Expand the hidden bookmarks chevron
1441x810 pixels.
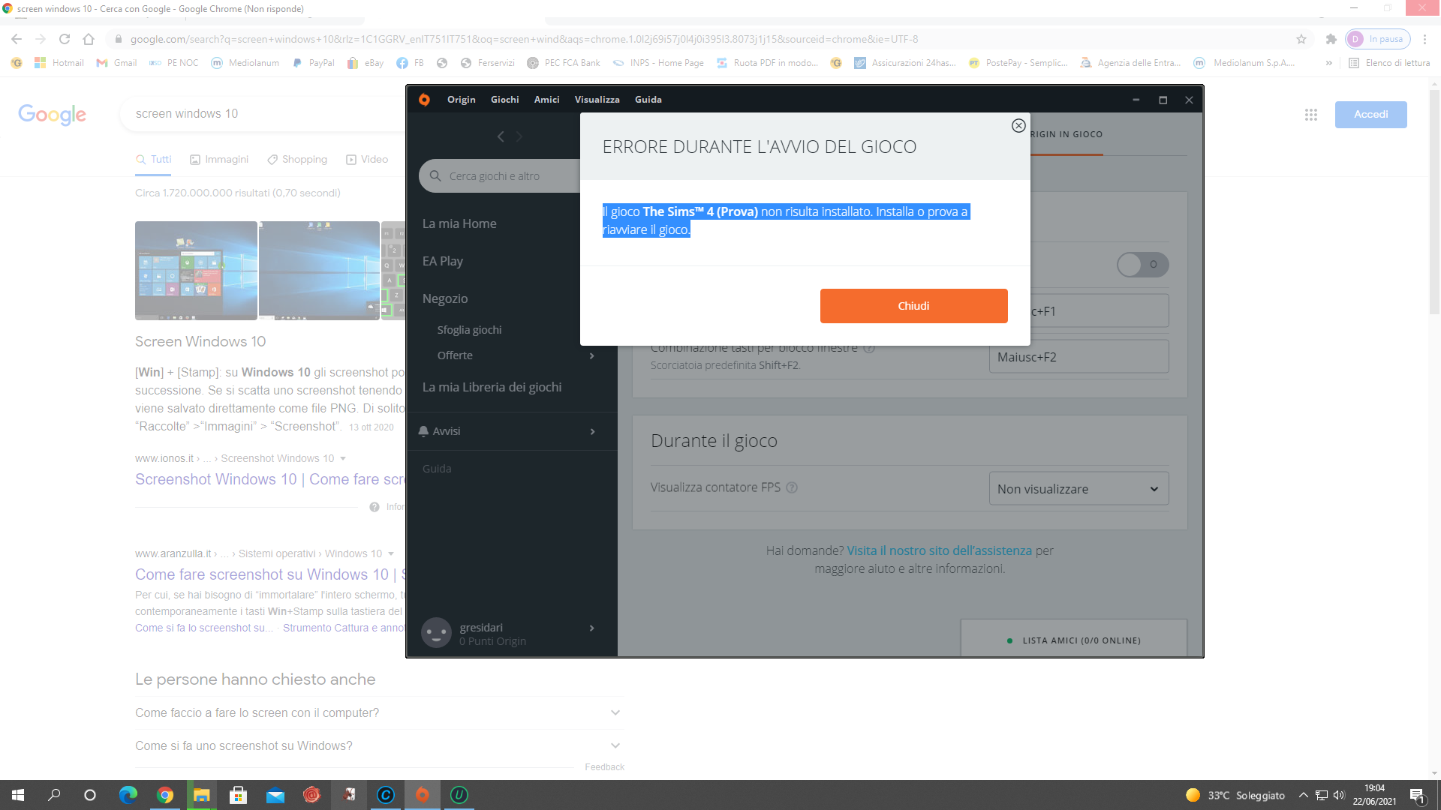(1328, 63)
